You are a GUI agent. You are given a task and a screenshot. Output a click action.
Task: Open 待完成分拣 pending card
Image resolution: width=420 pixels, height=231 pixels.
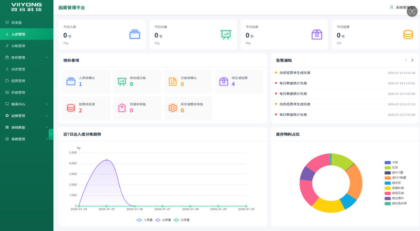(x=137, y=81)
